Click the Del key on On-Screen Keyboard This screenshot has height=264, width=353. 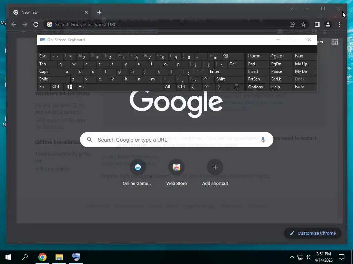(236, 64)
